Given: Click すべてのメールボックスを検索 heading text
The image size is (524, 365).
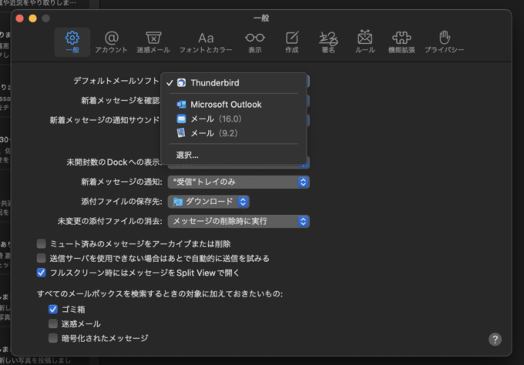Looking at the screenshot, I should [160, 294].
